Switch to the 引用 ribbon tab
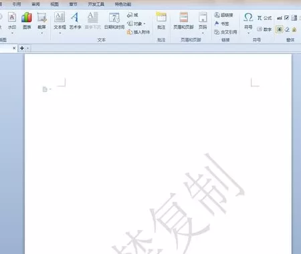Screen dimensions: 301x254 pos(17,4)
